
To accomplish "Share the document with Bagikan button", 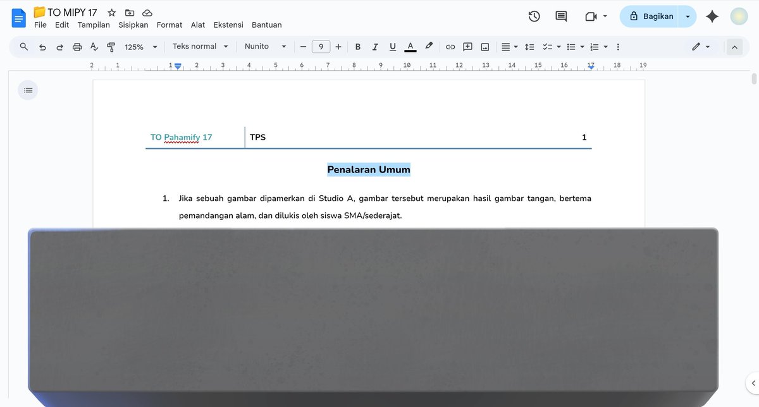I will click(650, 16).
